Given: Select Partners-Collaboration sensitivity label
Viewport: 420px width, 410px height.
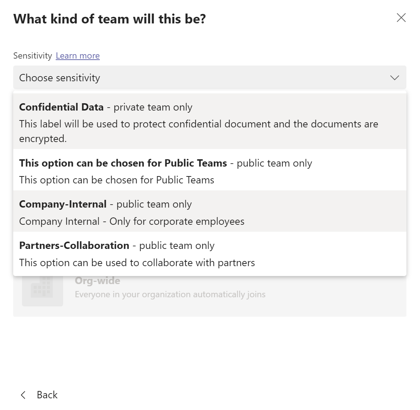Looking at the screenshot, I should [74, 246].
